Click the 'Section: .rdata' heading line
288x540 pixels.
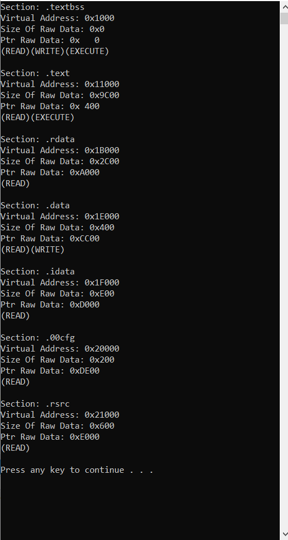tap(37, 139)
